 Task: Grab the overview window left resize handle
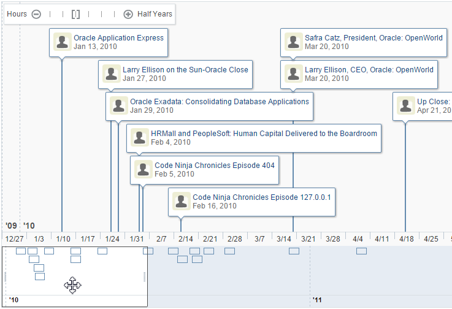click(x=5, y=277)
